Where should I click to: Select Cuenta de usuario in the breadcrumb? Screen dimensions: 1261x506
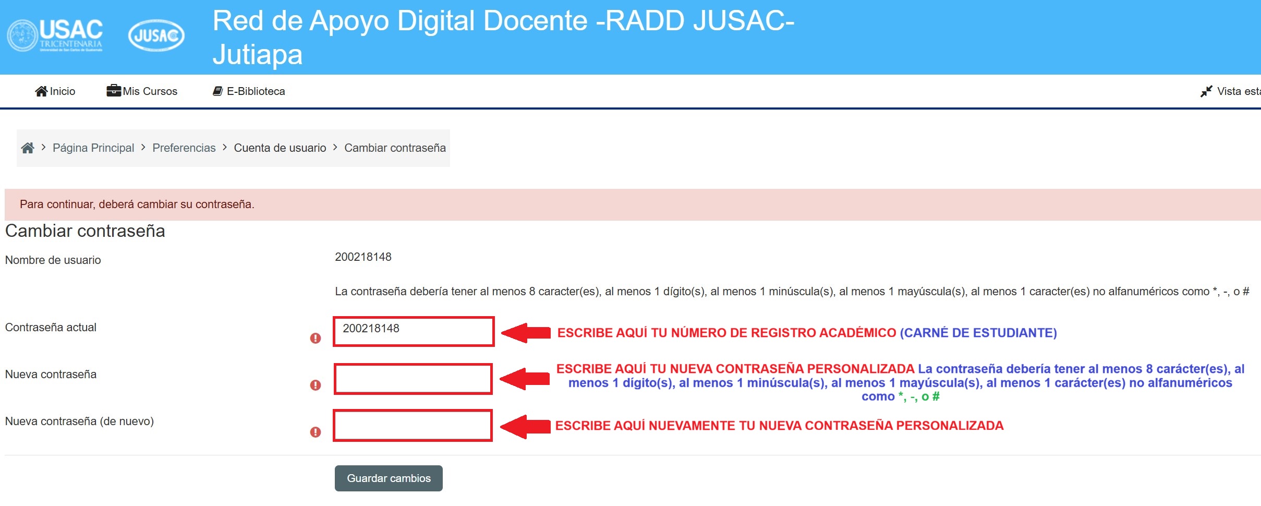(x=280, y=148)
